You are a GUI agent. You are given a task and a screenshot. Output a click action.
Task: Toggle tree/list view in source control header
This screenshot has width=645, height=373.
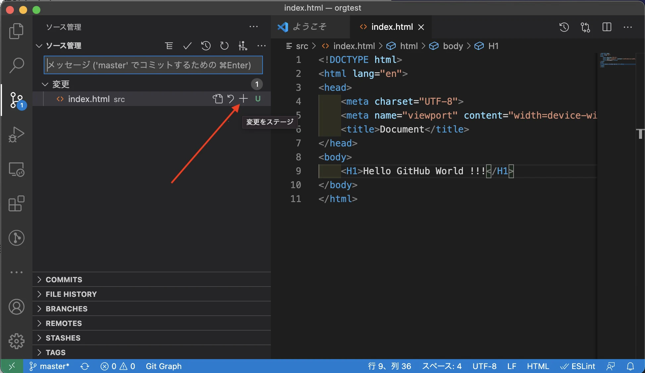169,46
